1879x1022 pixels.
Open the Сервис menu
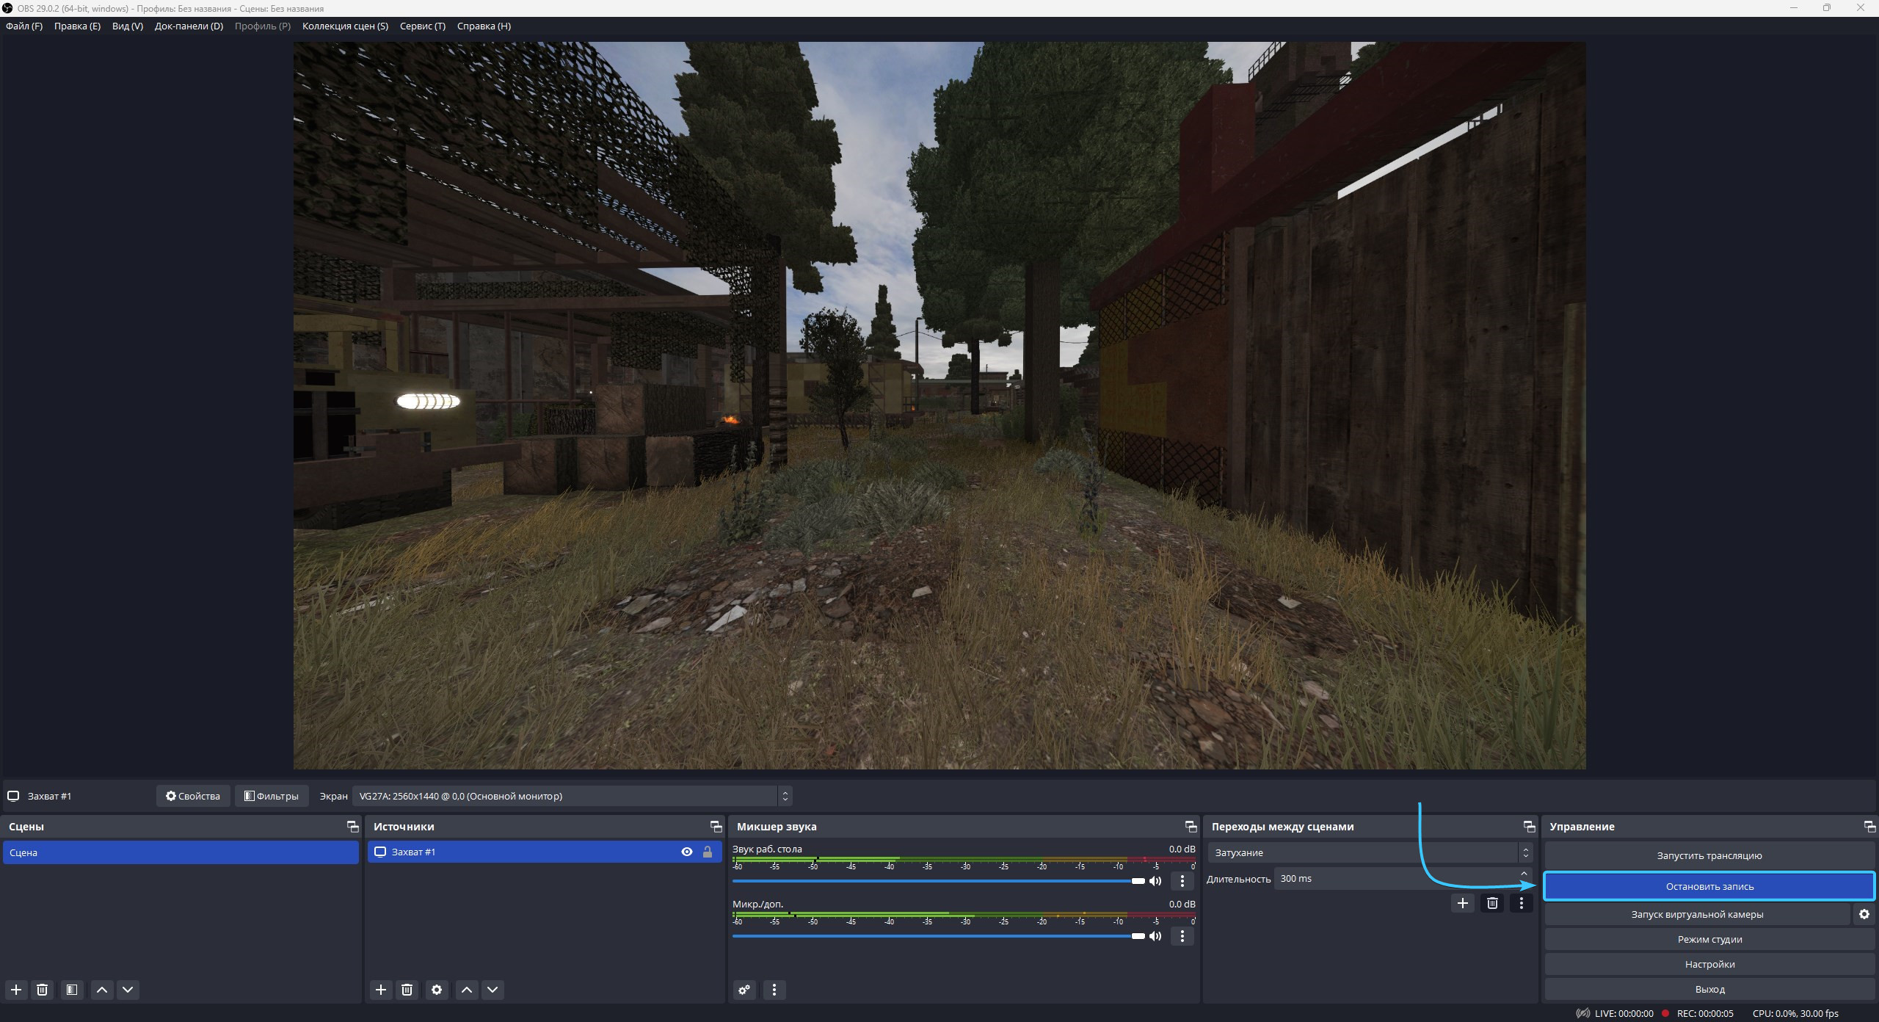point(423,26)
